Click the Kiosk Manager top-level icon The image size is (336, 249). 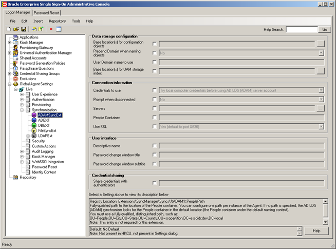point(15,43)
